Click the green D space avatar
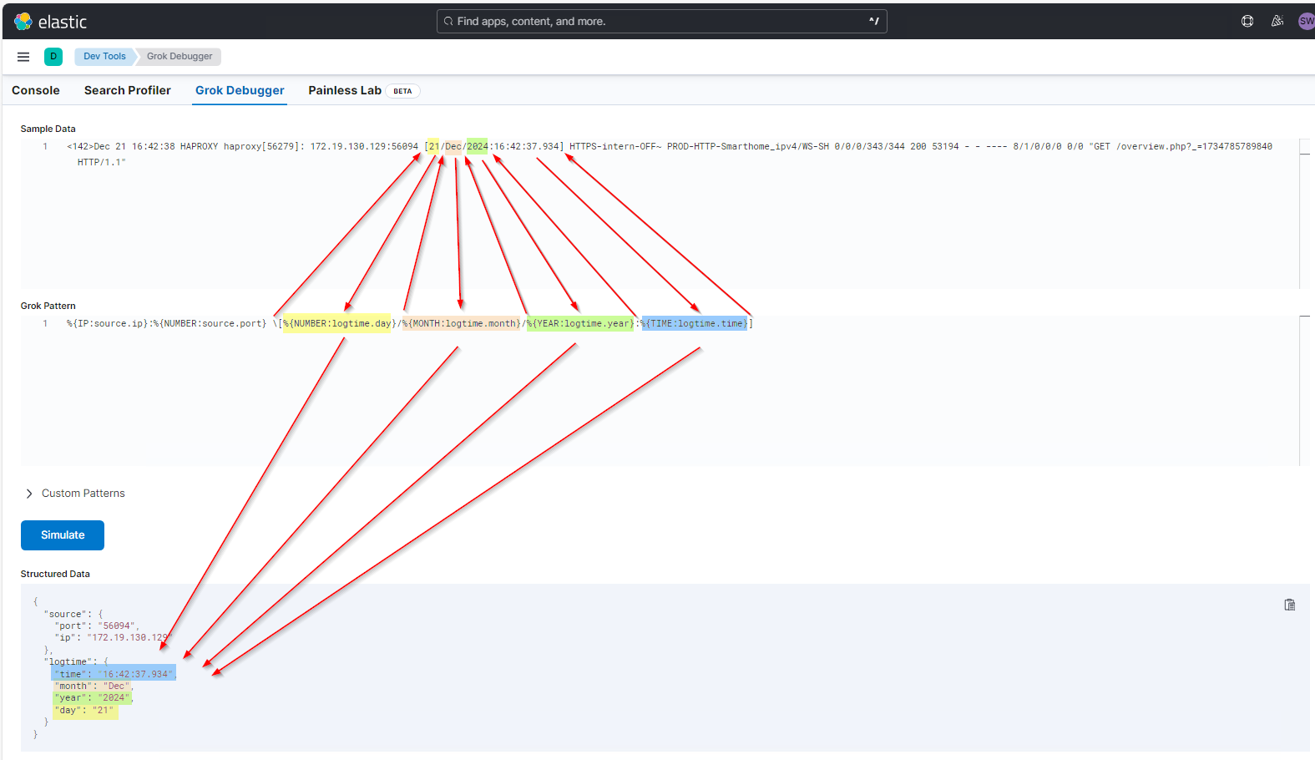Image resolution: width=1315 pixels, height=760 pixels. pyautogui.click(x=53, y=57)
